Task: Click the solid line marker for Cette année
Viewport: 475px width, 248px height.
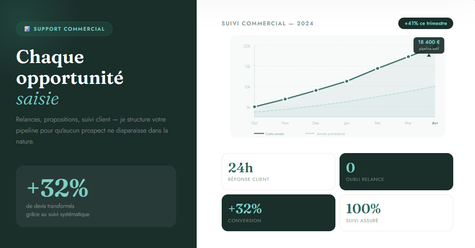Action: coord(259,134)
